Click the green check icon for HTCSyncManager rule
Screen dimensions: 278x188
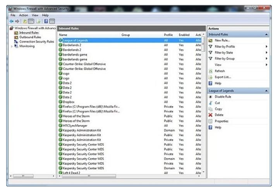(60, 125)
